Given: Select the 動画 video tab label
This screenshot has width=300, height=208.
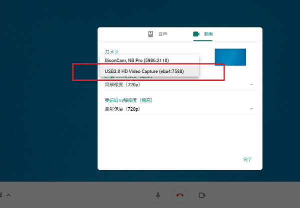Looking at the screenshot, I should pos(209,34).
